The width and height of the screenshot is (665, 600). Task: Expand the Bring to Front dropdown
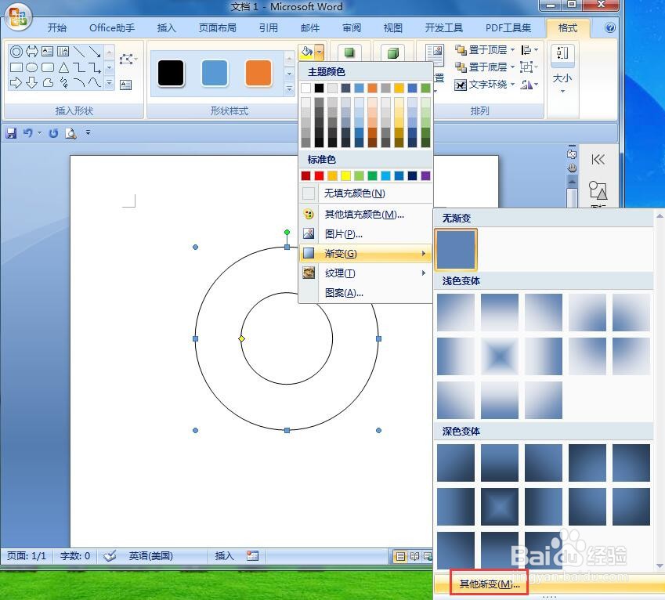(512, 50)
